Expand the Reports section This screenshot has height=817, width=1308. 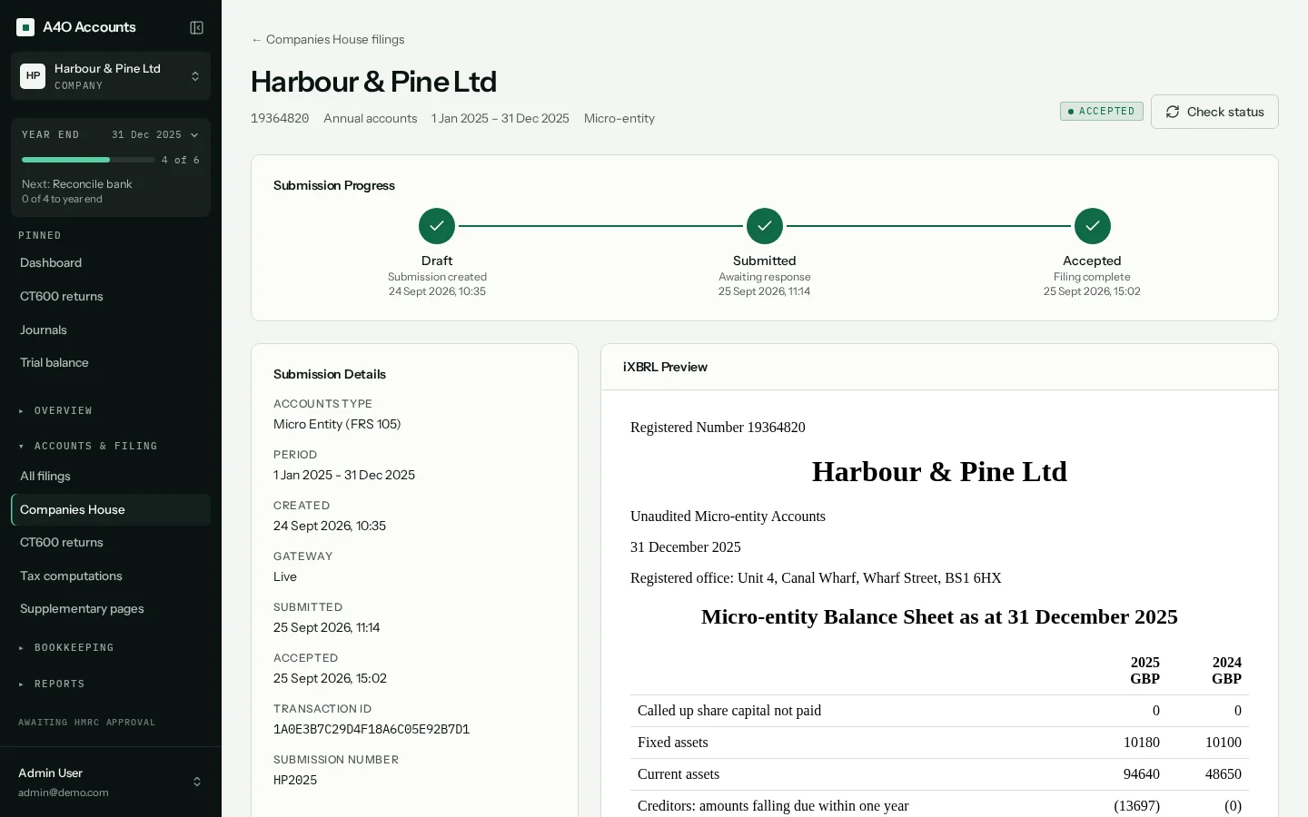[x=111, y=684]
